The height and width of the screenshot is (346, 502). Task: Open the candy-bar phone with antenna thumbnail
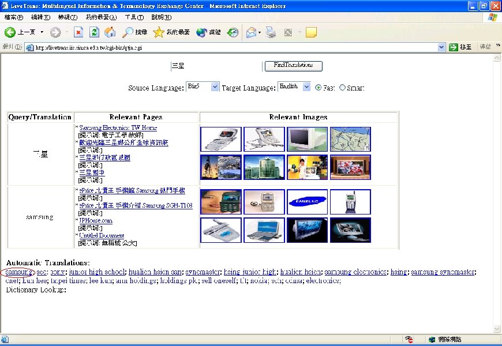click(x=350, y=202)
